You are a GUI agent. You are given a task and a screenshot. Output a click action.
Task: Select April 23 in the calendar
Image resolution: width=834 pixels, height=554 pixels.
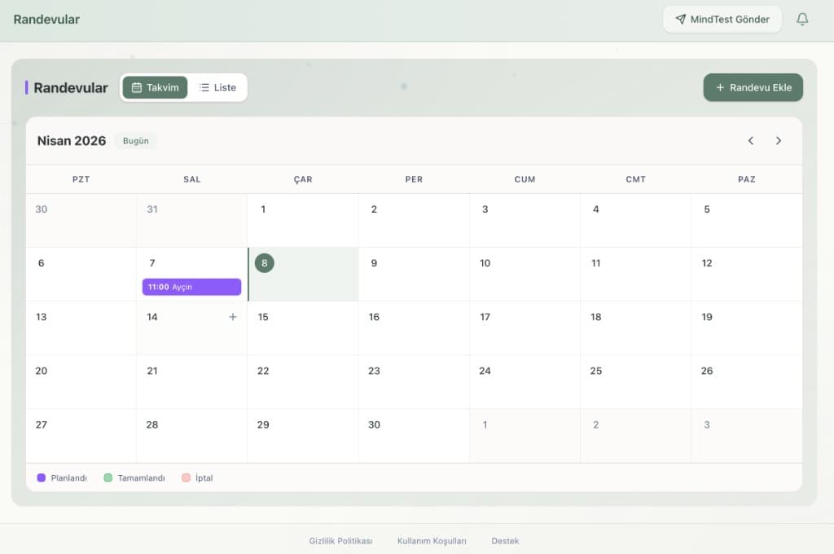click(x=413, y=381)
